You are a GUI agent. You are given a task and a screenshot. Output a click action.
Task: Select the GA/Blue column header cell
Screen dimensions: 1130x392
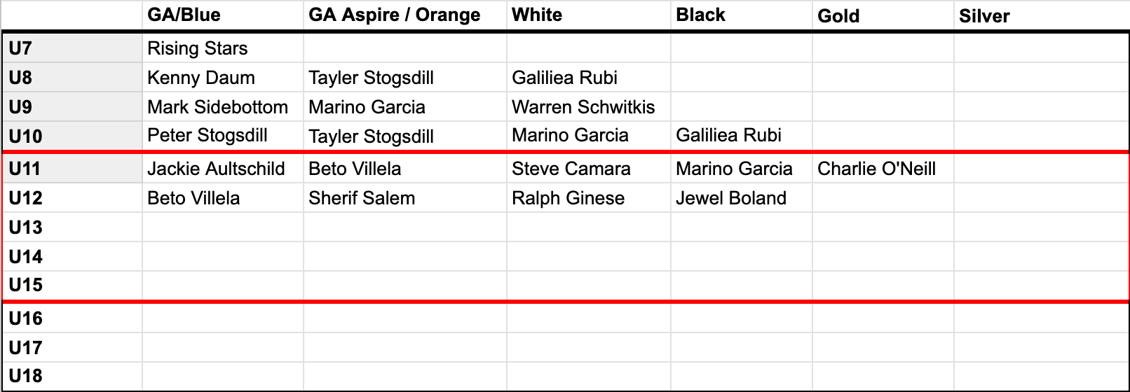click(x=184, y=15)
